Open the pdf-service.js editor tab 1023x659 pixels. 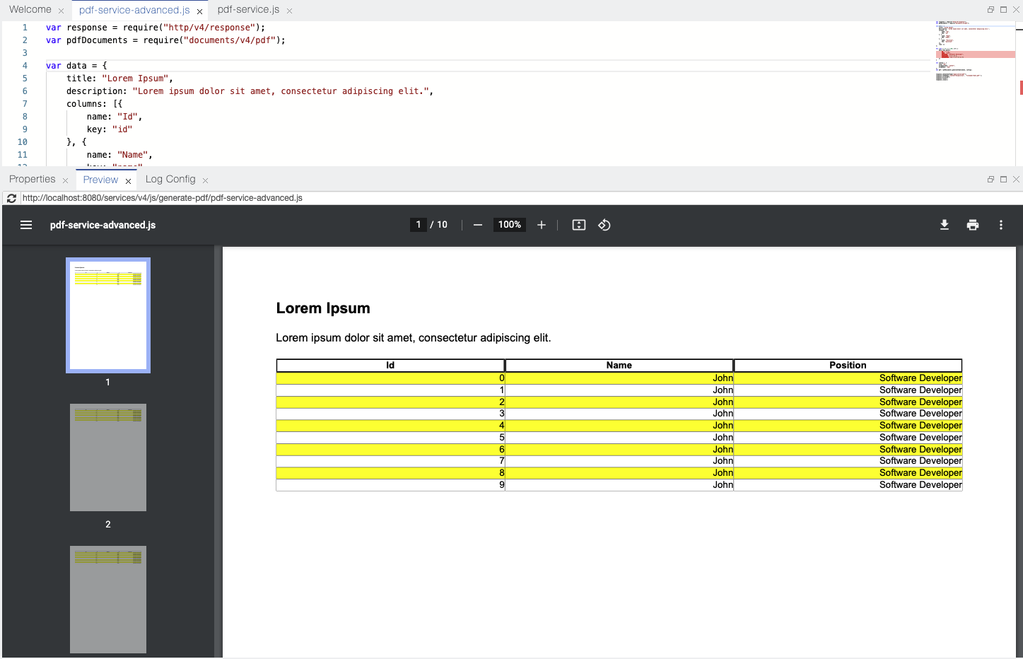pyautogui.click(x=248, y=10)
